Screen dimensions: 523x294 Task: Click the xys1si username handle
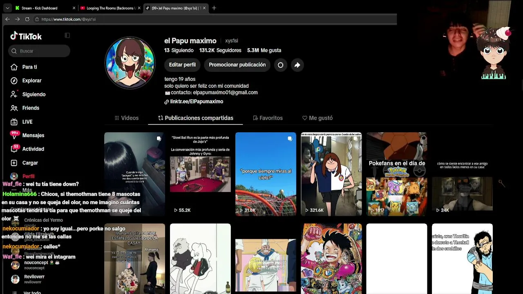pos(232,41)
